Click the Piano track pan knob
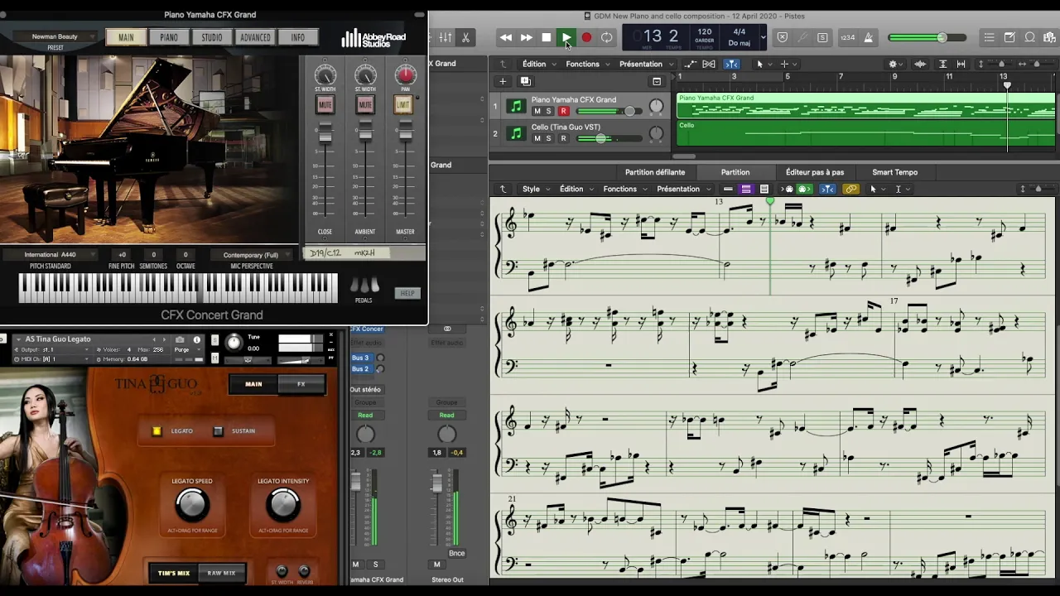Image resolution: width=1060 pixels, height=596 pixels. pyautogui.click(x=656, y=106)
